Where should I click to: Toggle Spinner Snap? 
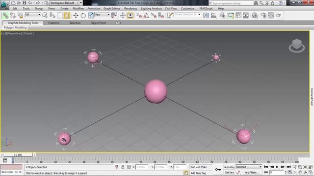coord(161,15)
